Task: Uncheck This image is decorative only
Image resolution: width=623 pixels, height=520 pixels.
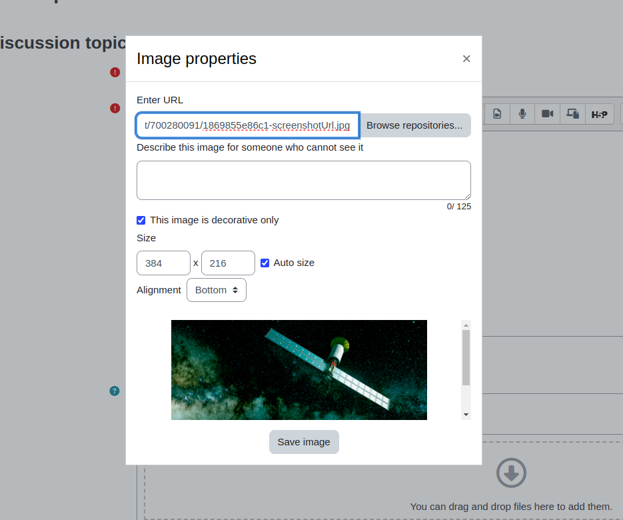Action: click(141, 220)
